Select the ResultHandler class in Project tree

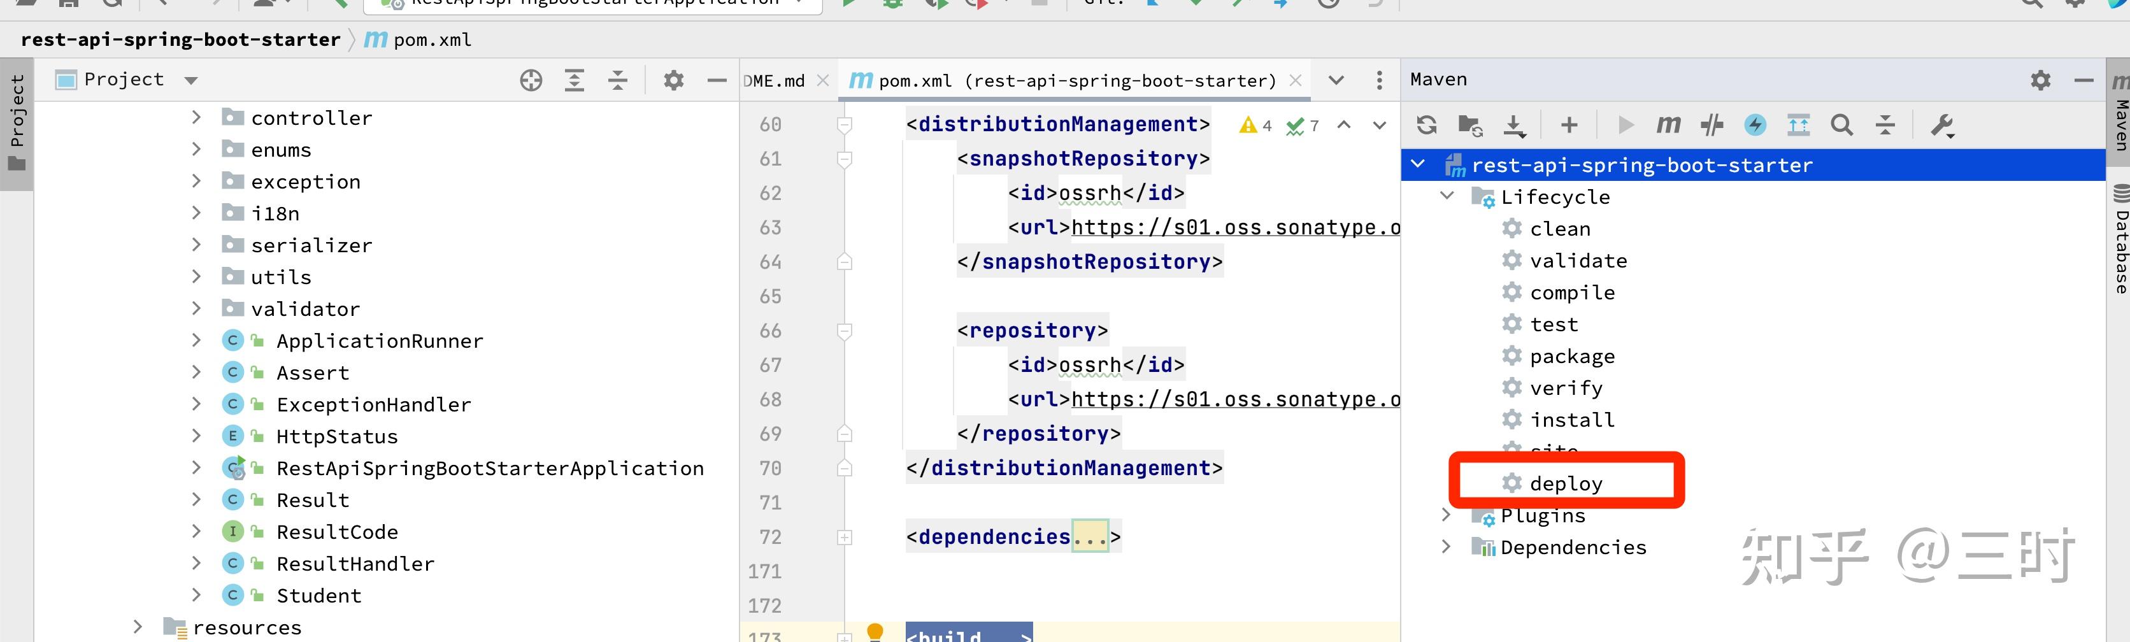pyautogui.click(x=355, y=564)
